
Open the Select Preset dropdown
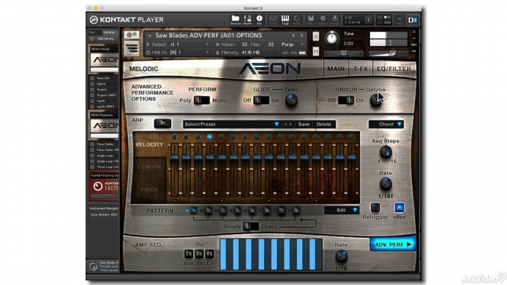click(x=231, y=124)
